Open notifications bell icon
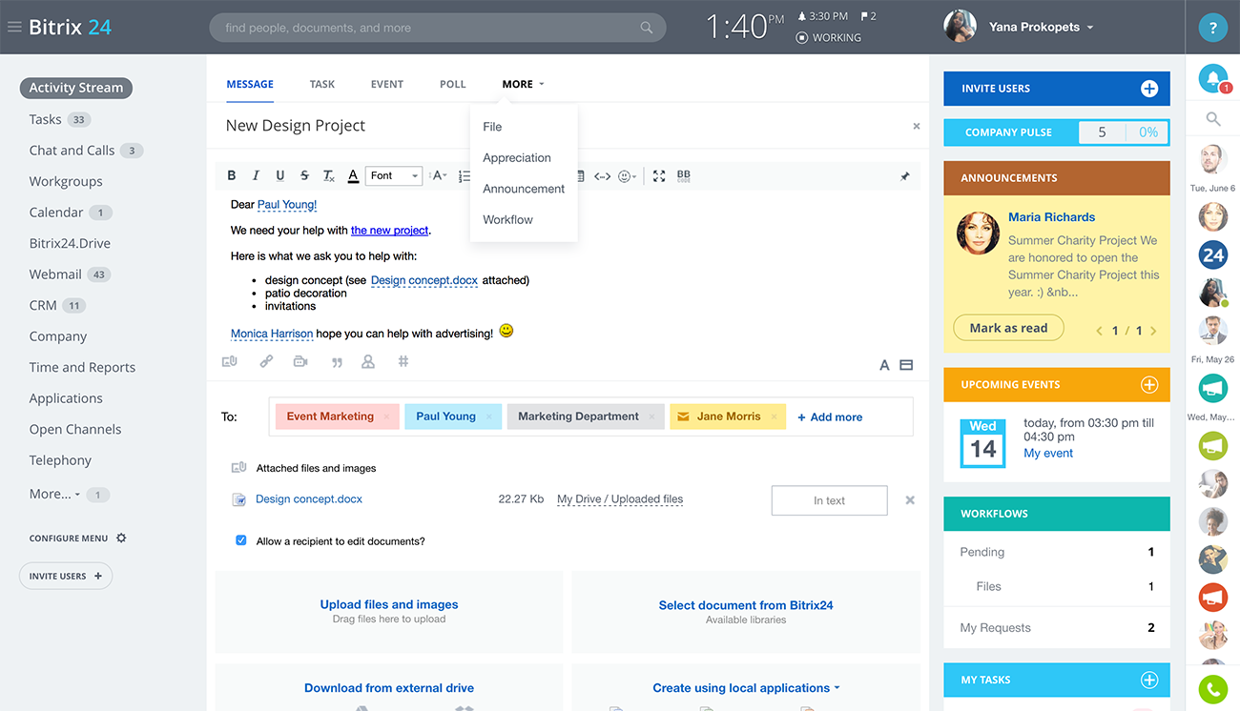The height and width of the screenshot is (711, 1240). [1212, 80]
